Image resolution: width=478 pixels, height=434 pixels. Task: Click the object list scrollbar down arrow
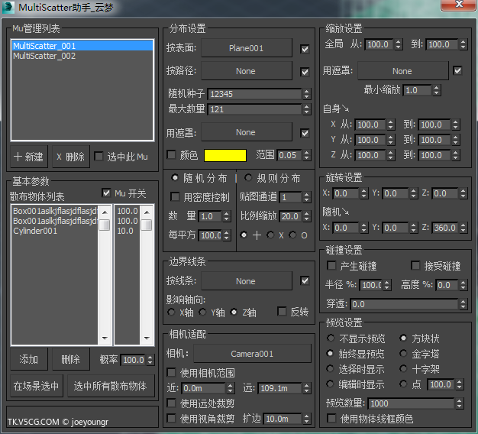(x=105, y=338)
